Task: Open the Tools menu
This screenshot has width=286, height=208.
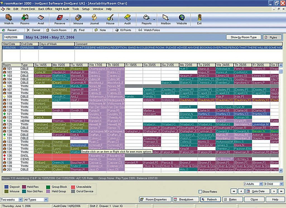Action: (75, 9)
